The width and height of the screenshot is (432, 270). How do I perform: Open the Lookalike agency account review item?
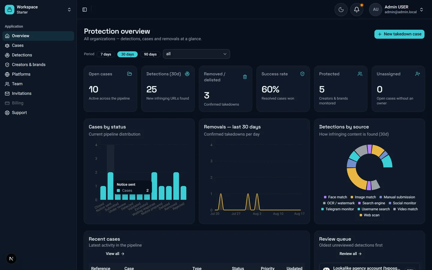coord(369,267)
